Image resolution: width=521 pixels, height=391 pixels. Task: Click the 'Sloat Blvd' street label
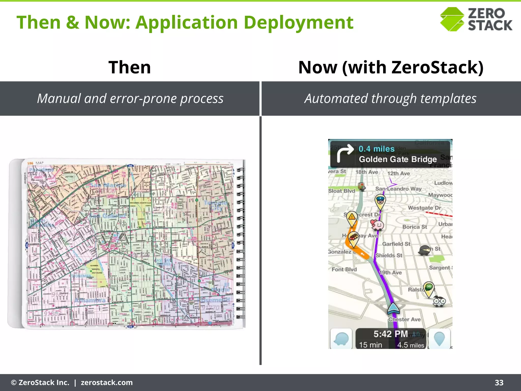tap(341, 191)
